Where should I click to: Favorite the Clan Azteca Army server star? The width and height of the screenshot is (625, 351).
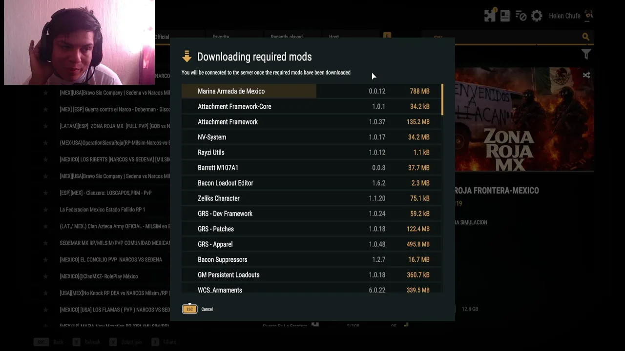click(x=45, y=226)
